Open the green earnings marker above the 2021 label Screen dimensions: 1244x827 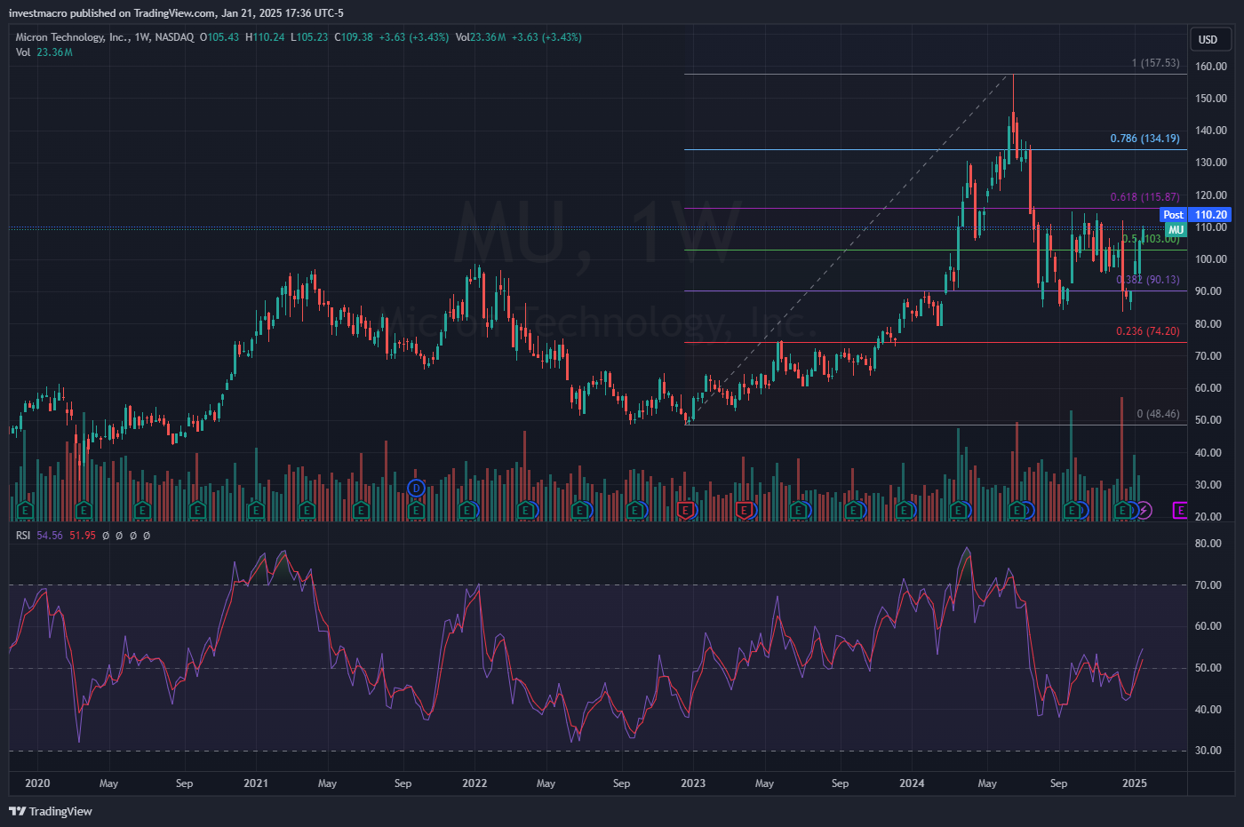256,510
